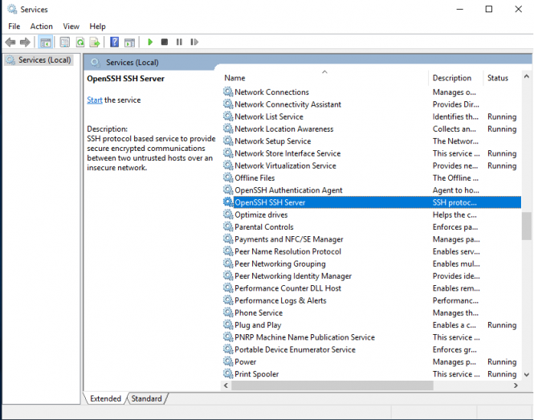The image size is (534, 420).
Task: Sort list by the Status column header
Action: [497, 78]
